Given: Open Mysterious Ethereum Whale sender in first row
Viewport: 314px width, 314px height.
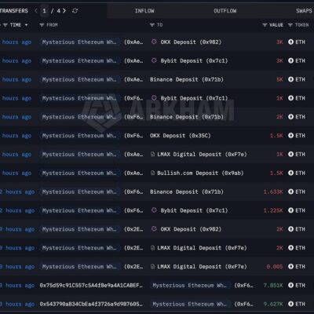Looking at the screenshot, I should coord(79,42).
